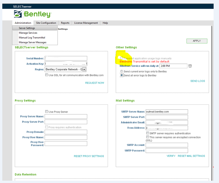Open the License Management menu
The image size is (219, 183).
[86, 23]
